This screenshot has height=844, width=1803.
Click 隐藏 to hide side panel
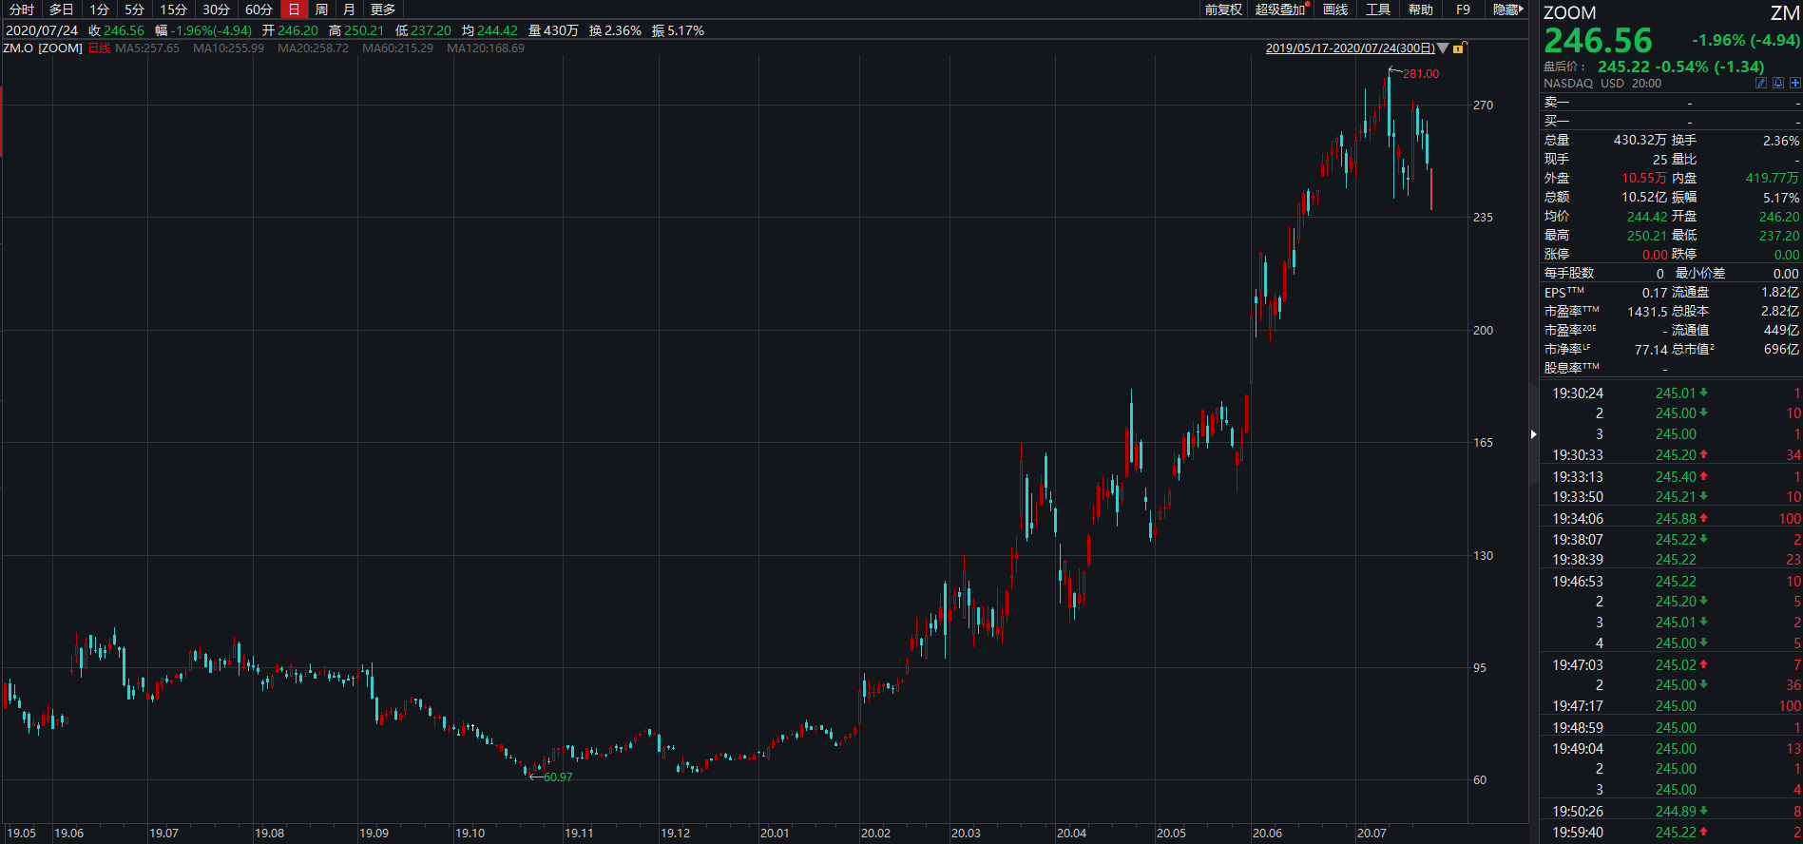1506,10
